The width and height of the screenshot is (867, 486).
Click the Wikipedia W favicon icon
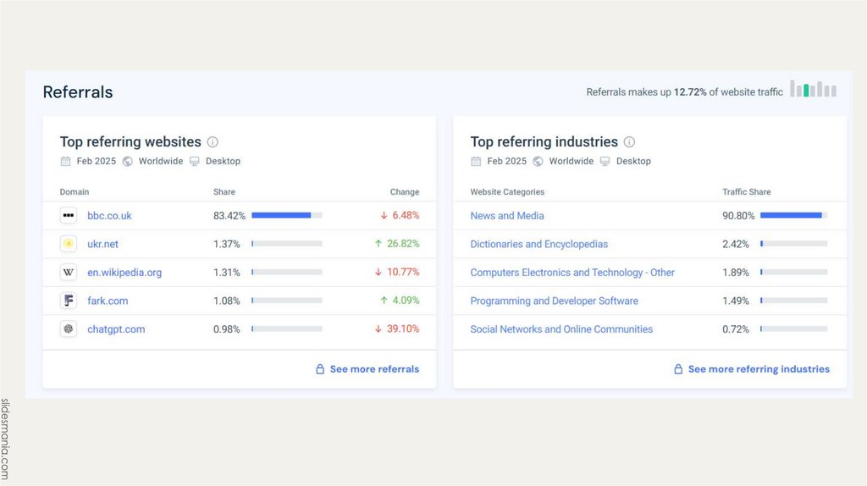(69, 273)
